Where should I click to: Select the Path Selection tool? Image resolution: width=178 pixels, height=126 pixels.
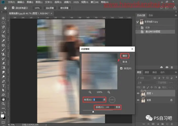click(x=3, y=90)
